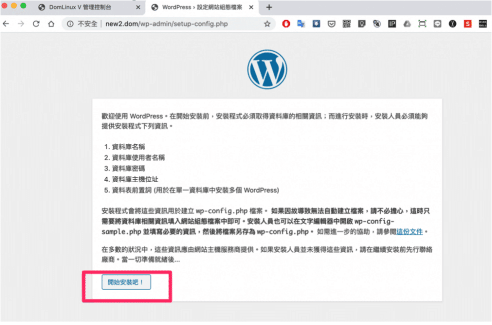Open the LINE extension
The image size is (492, 325).
point(437,24)
